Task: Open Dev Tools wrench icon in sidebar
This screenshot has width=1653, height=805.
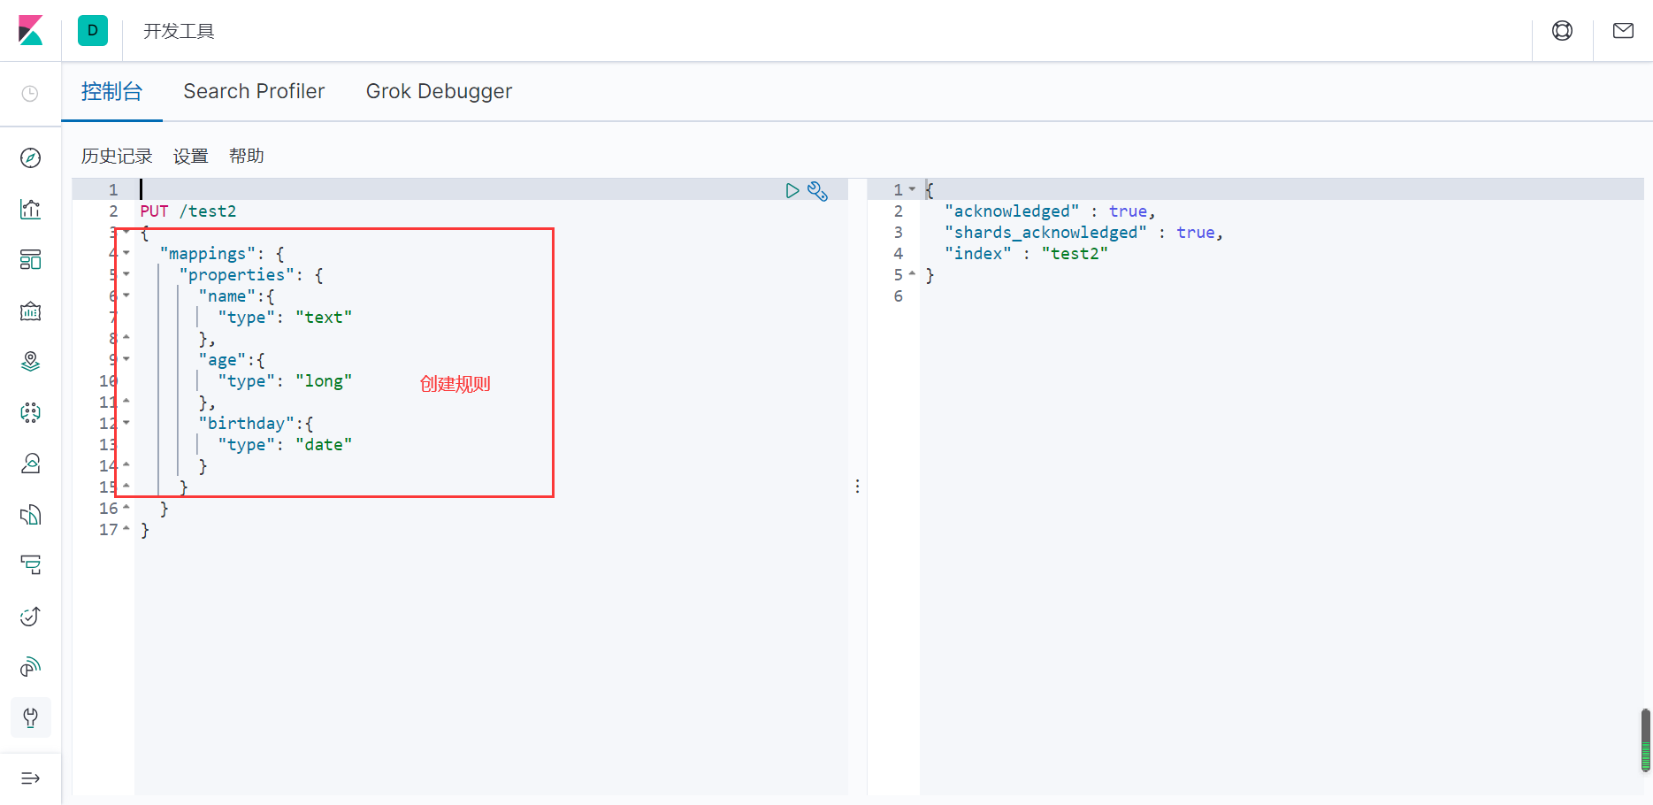Action: tap(30, 717)
